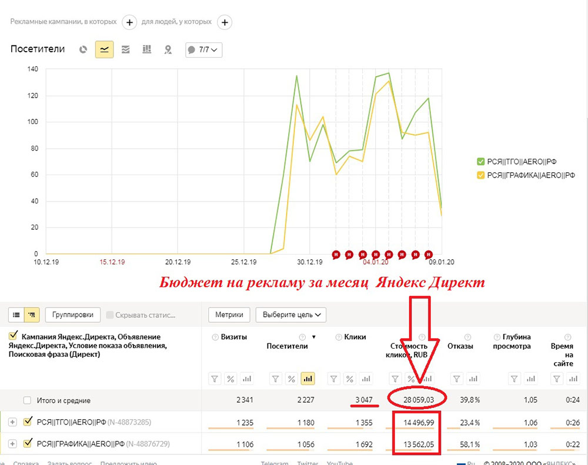Sort by Посетители descending arrow
Viewport: 588px width, 465px height.
tap(314, 337)
